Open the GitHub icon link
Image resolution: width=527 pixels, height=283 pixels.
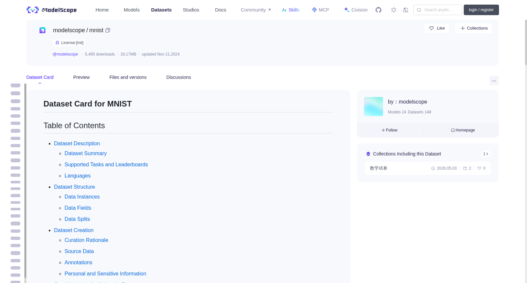pyautogui.click(x=378, y=10)
